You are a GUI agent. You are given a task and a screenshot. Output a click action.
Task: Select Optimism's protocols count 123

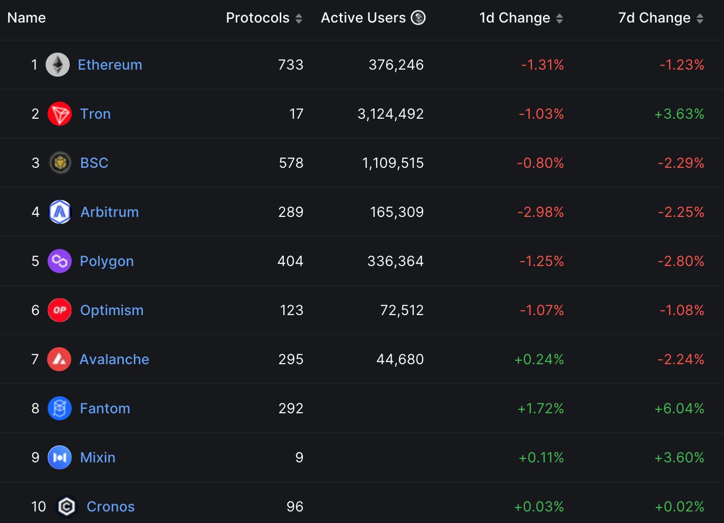[292, 310]
